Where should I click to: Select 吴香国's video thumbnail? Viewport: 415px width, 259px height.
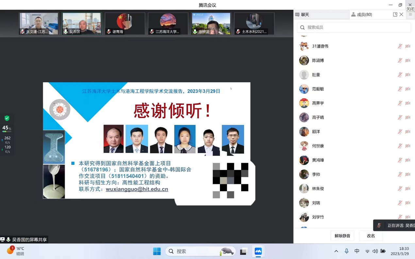point(82,23)
